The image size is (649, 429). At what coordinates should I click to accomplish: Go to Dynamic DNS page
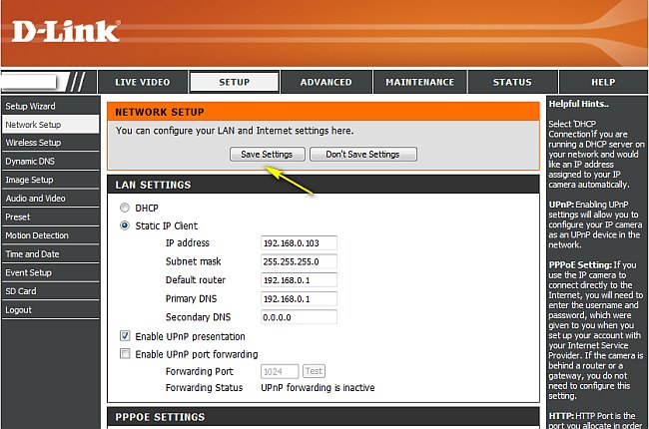coord(31,161)
